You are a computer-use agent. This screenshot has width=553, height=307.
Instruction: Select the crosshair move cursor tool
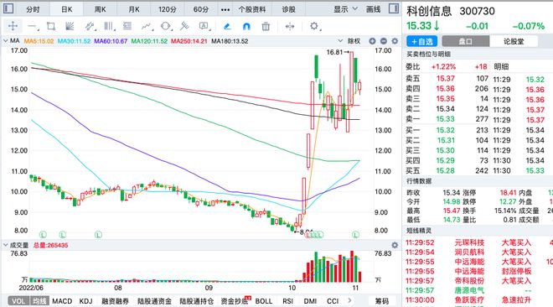pos(13,26)
